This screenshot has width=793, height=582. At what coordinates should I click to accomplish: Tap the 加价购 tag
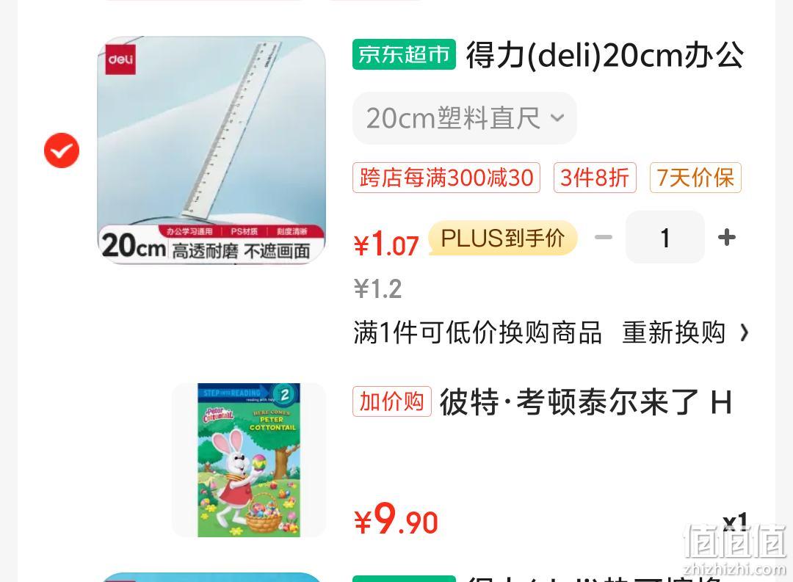tap(392, 401)
